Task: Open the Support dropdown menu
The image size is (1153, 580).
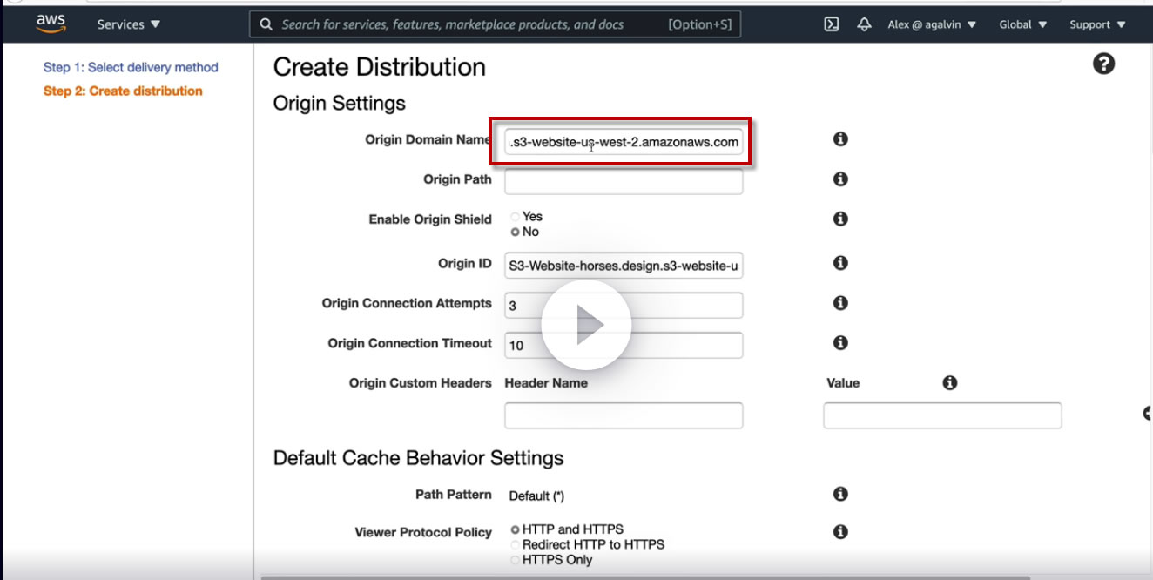Action: click(x=1097, y=24)
